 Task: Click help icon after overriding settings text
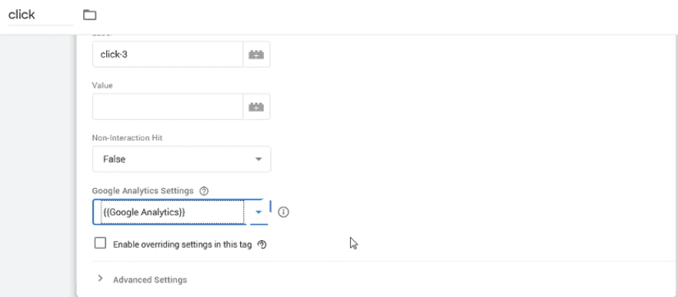tap(262, 245)
